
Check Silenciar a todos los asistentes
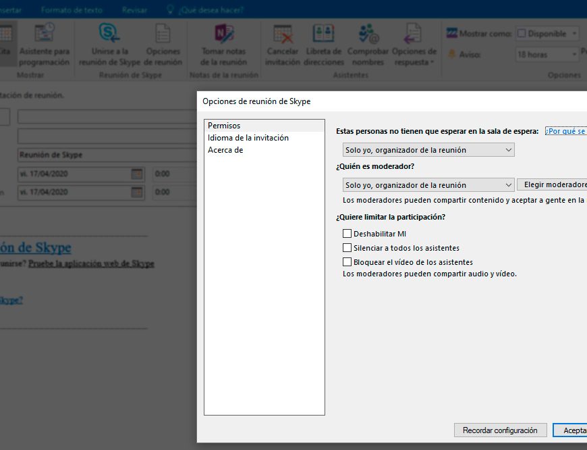347,248
